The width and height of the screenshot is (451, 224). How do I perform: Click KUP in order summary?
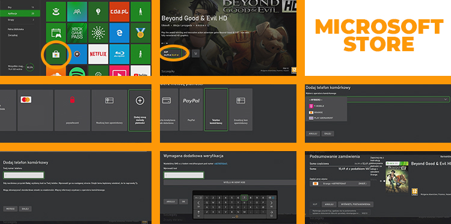(x=315, y=204)
